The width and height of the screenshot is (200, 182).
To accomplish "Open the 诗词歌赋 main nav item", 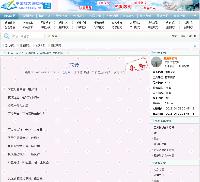I will click(x=28, y=16).
